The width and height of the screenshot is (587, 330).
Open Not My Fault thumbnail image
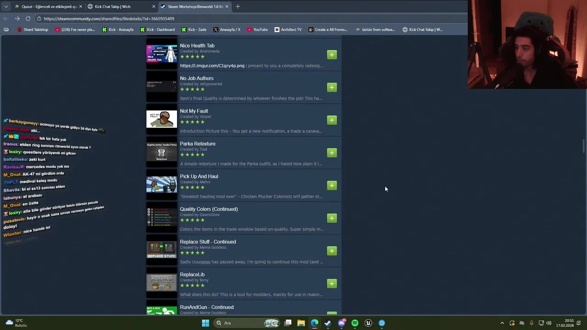(161, 119)
